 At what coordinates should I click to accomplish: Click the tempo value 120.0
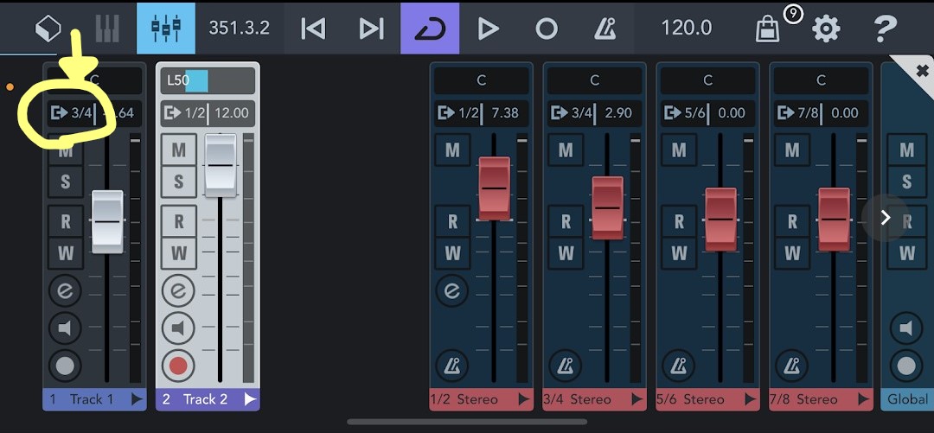(687, 28)
